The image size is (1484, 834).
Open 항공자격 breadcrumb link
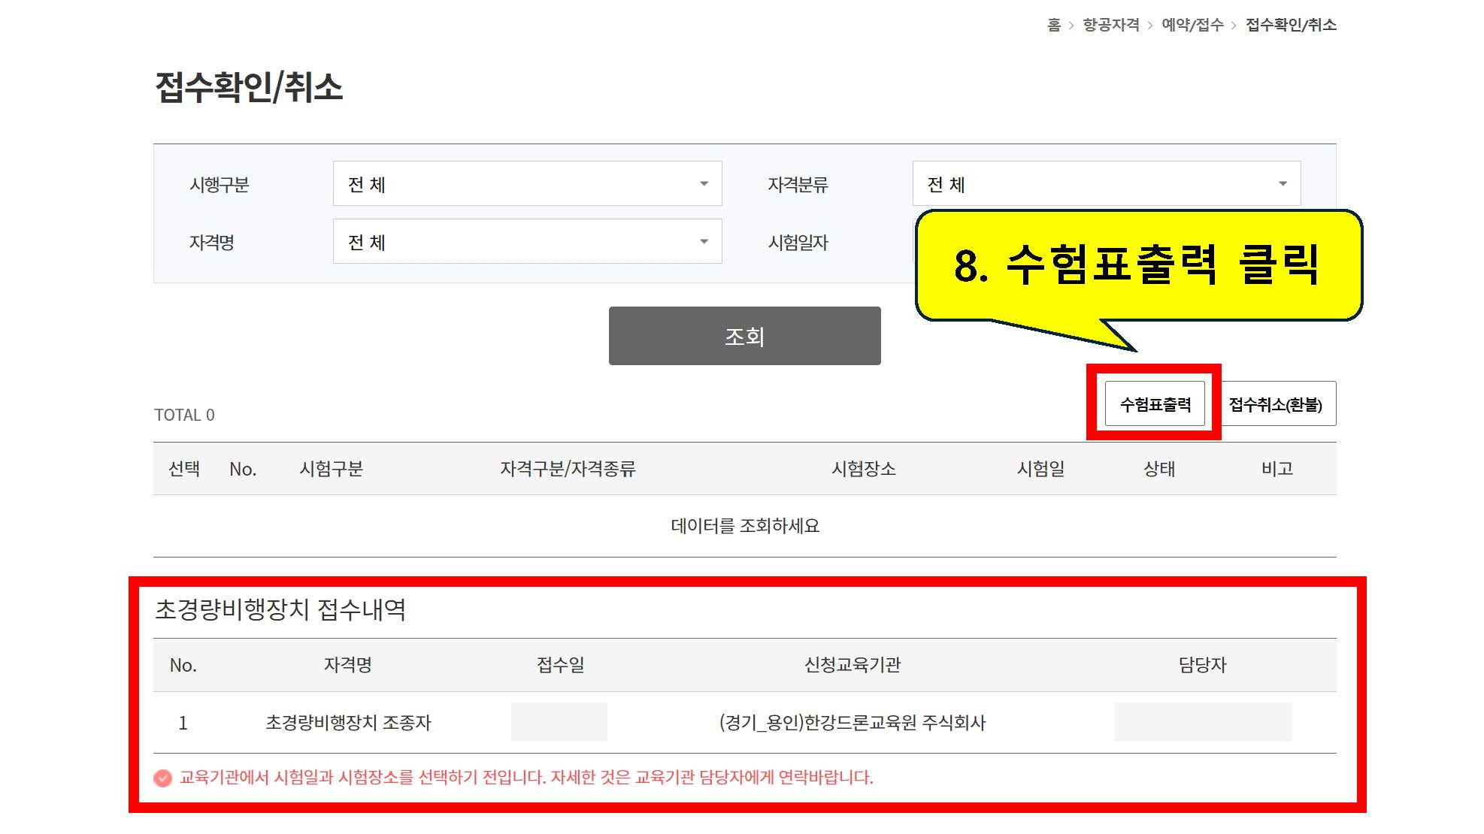click(x=1110, y=25)
